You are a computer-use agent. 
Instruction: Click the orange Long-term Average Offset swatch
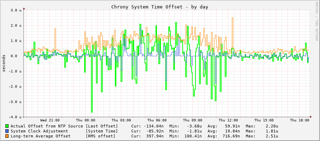(x=7, y=136)
